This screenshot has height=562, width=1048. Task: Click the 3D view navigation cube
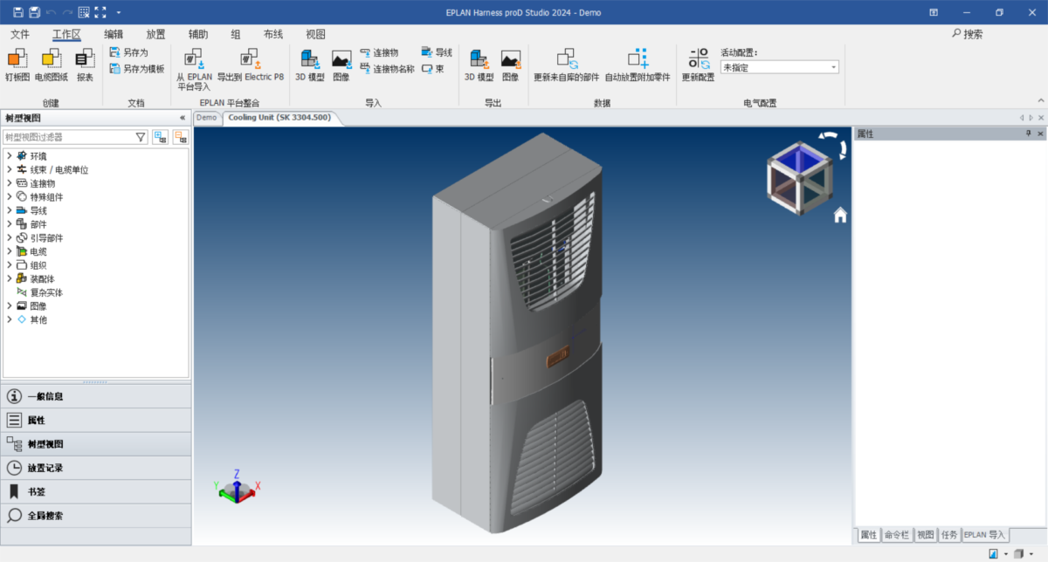click(x=800, y=177)
